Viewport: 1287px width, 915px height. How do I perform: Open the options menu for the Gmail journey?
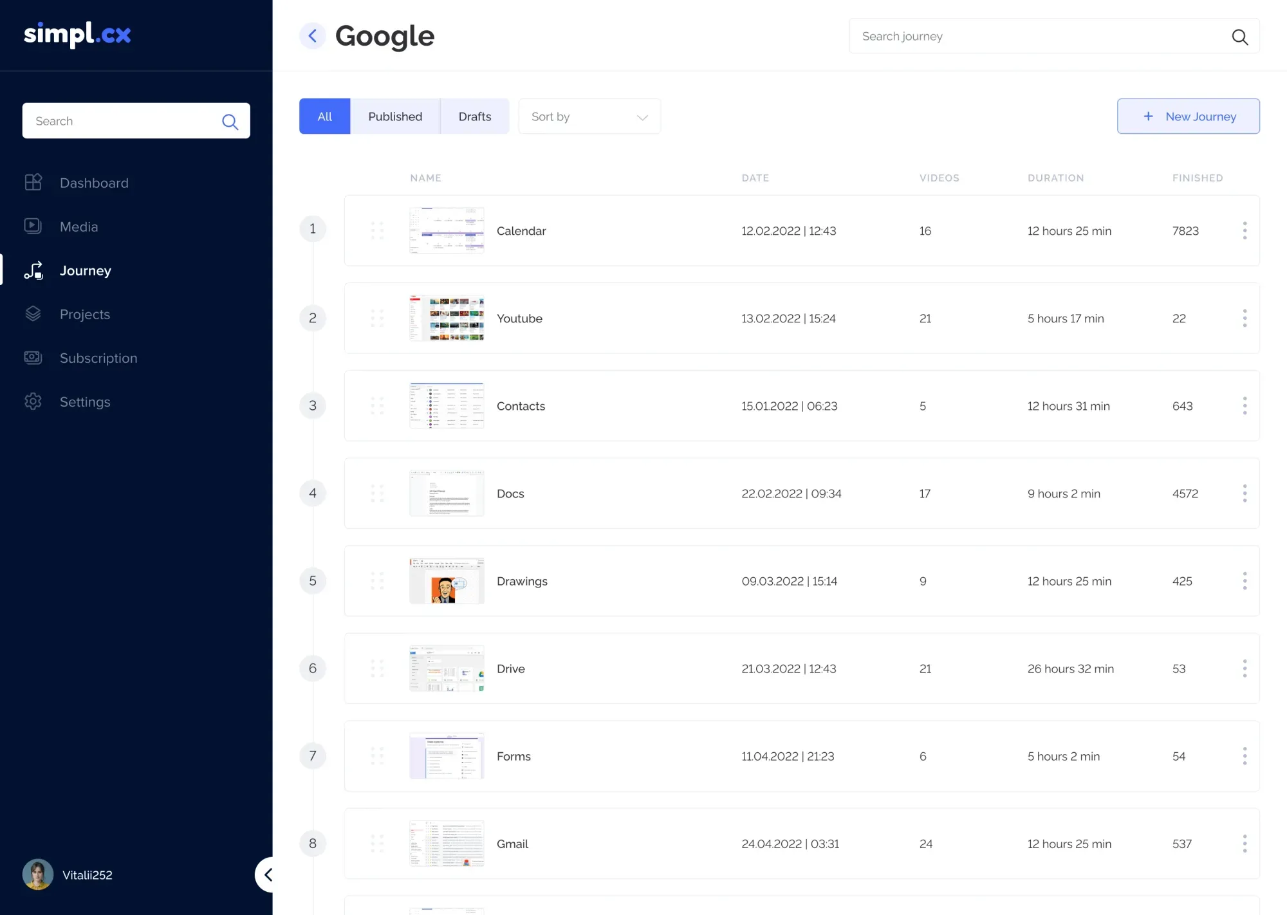point(1245,844)
